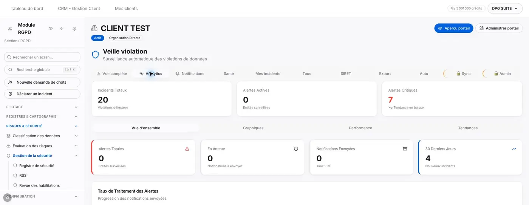This screenshot has height=205, width=529.
Task: Select the Vue d'ensemble sub-tab
Action: (146, 128)
